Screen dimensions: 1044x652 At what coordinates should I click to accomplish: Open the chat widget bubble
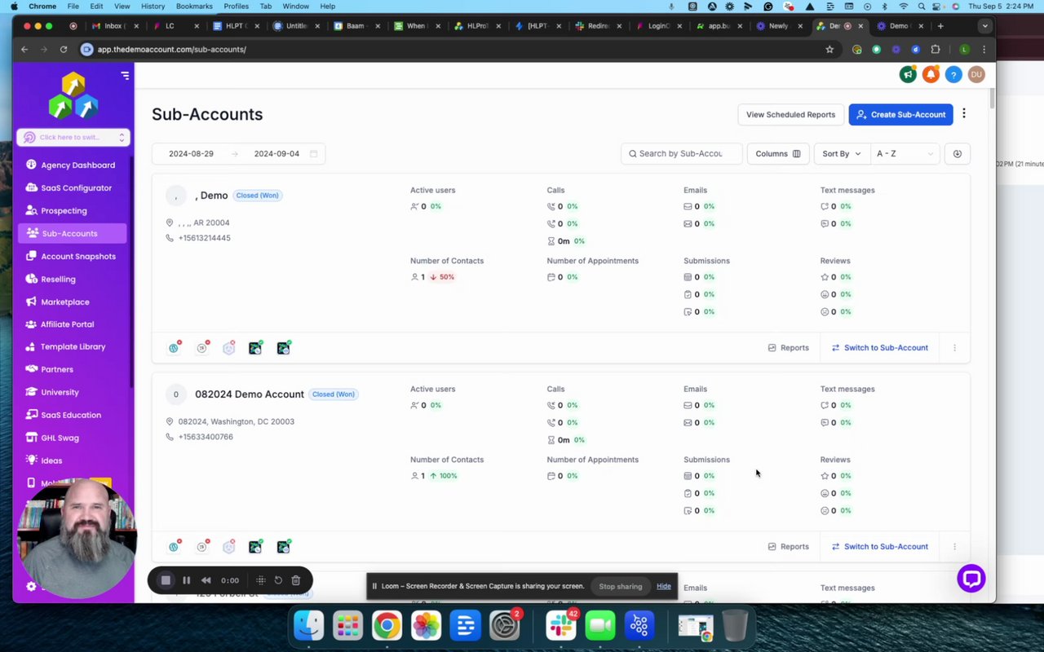point(971,579)
